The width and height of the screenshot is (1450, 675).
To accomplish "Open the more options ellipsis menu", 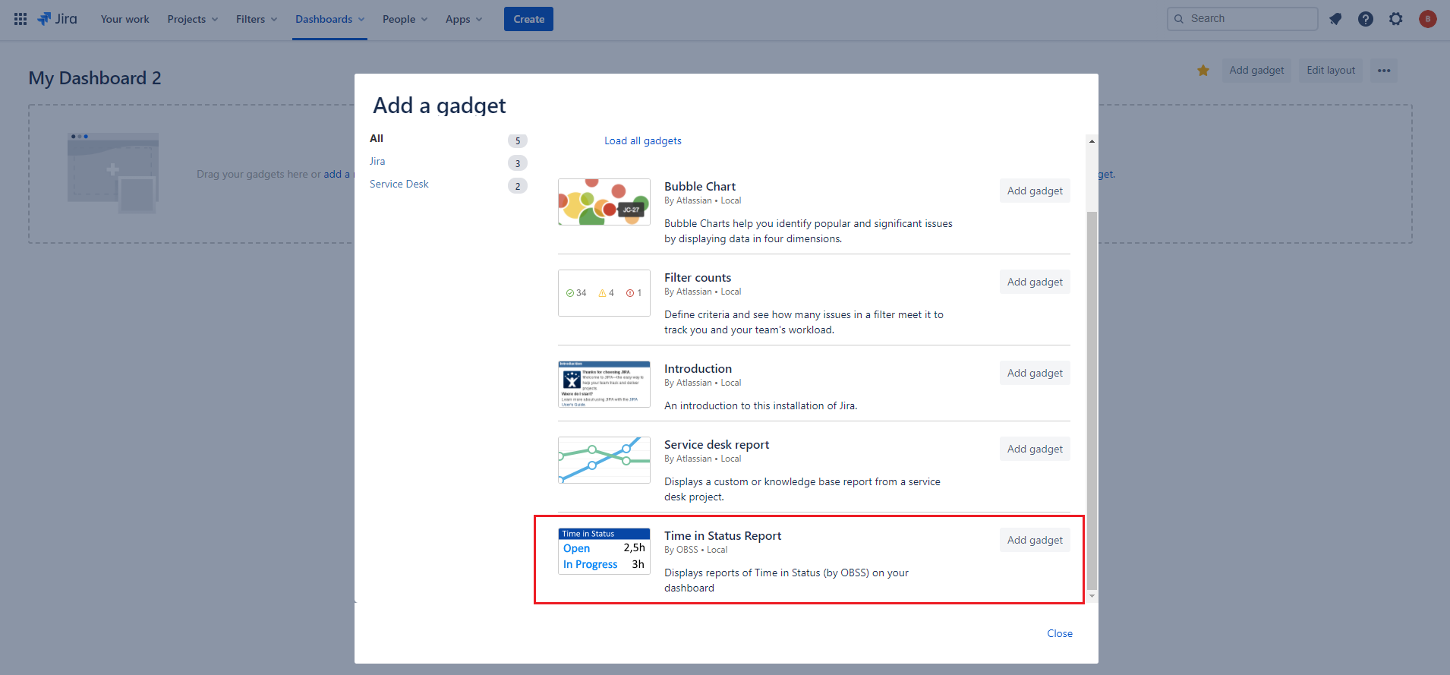I will click(x=1384, y=71).
